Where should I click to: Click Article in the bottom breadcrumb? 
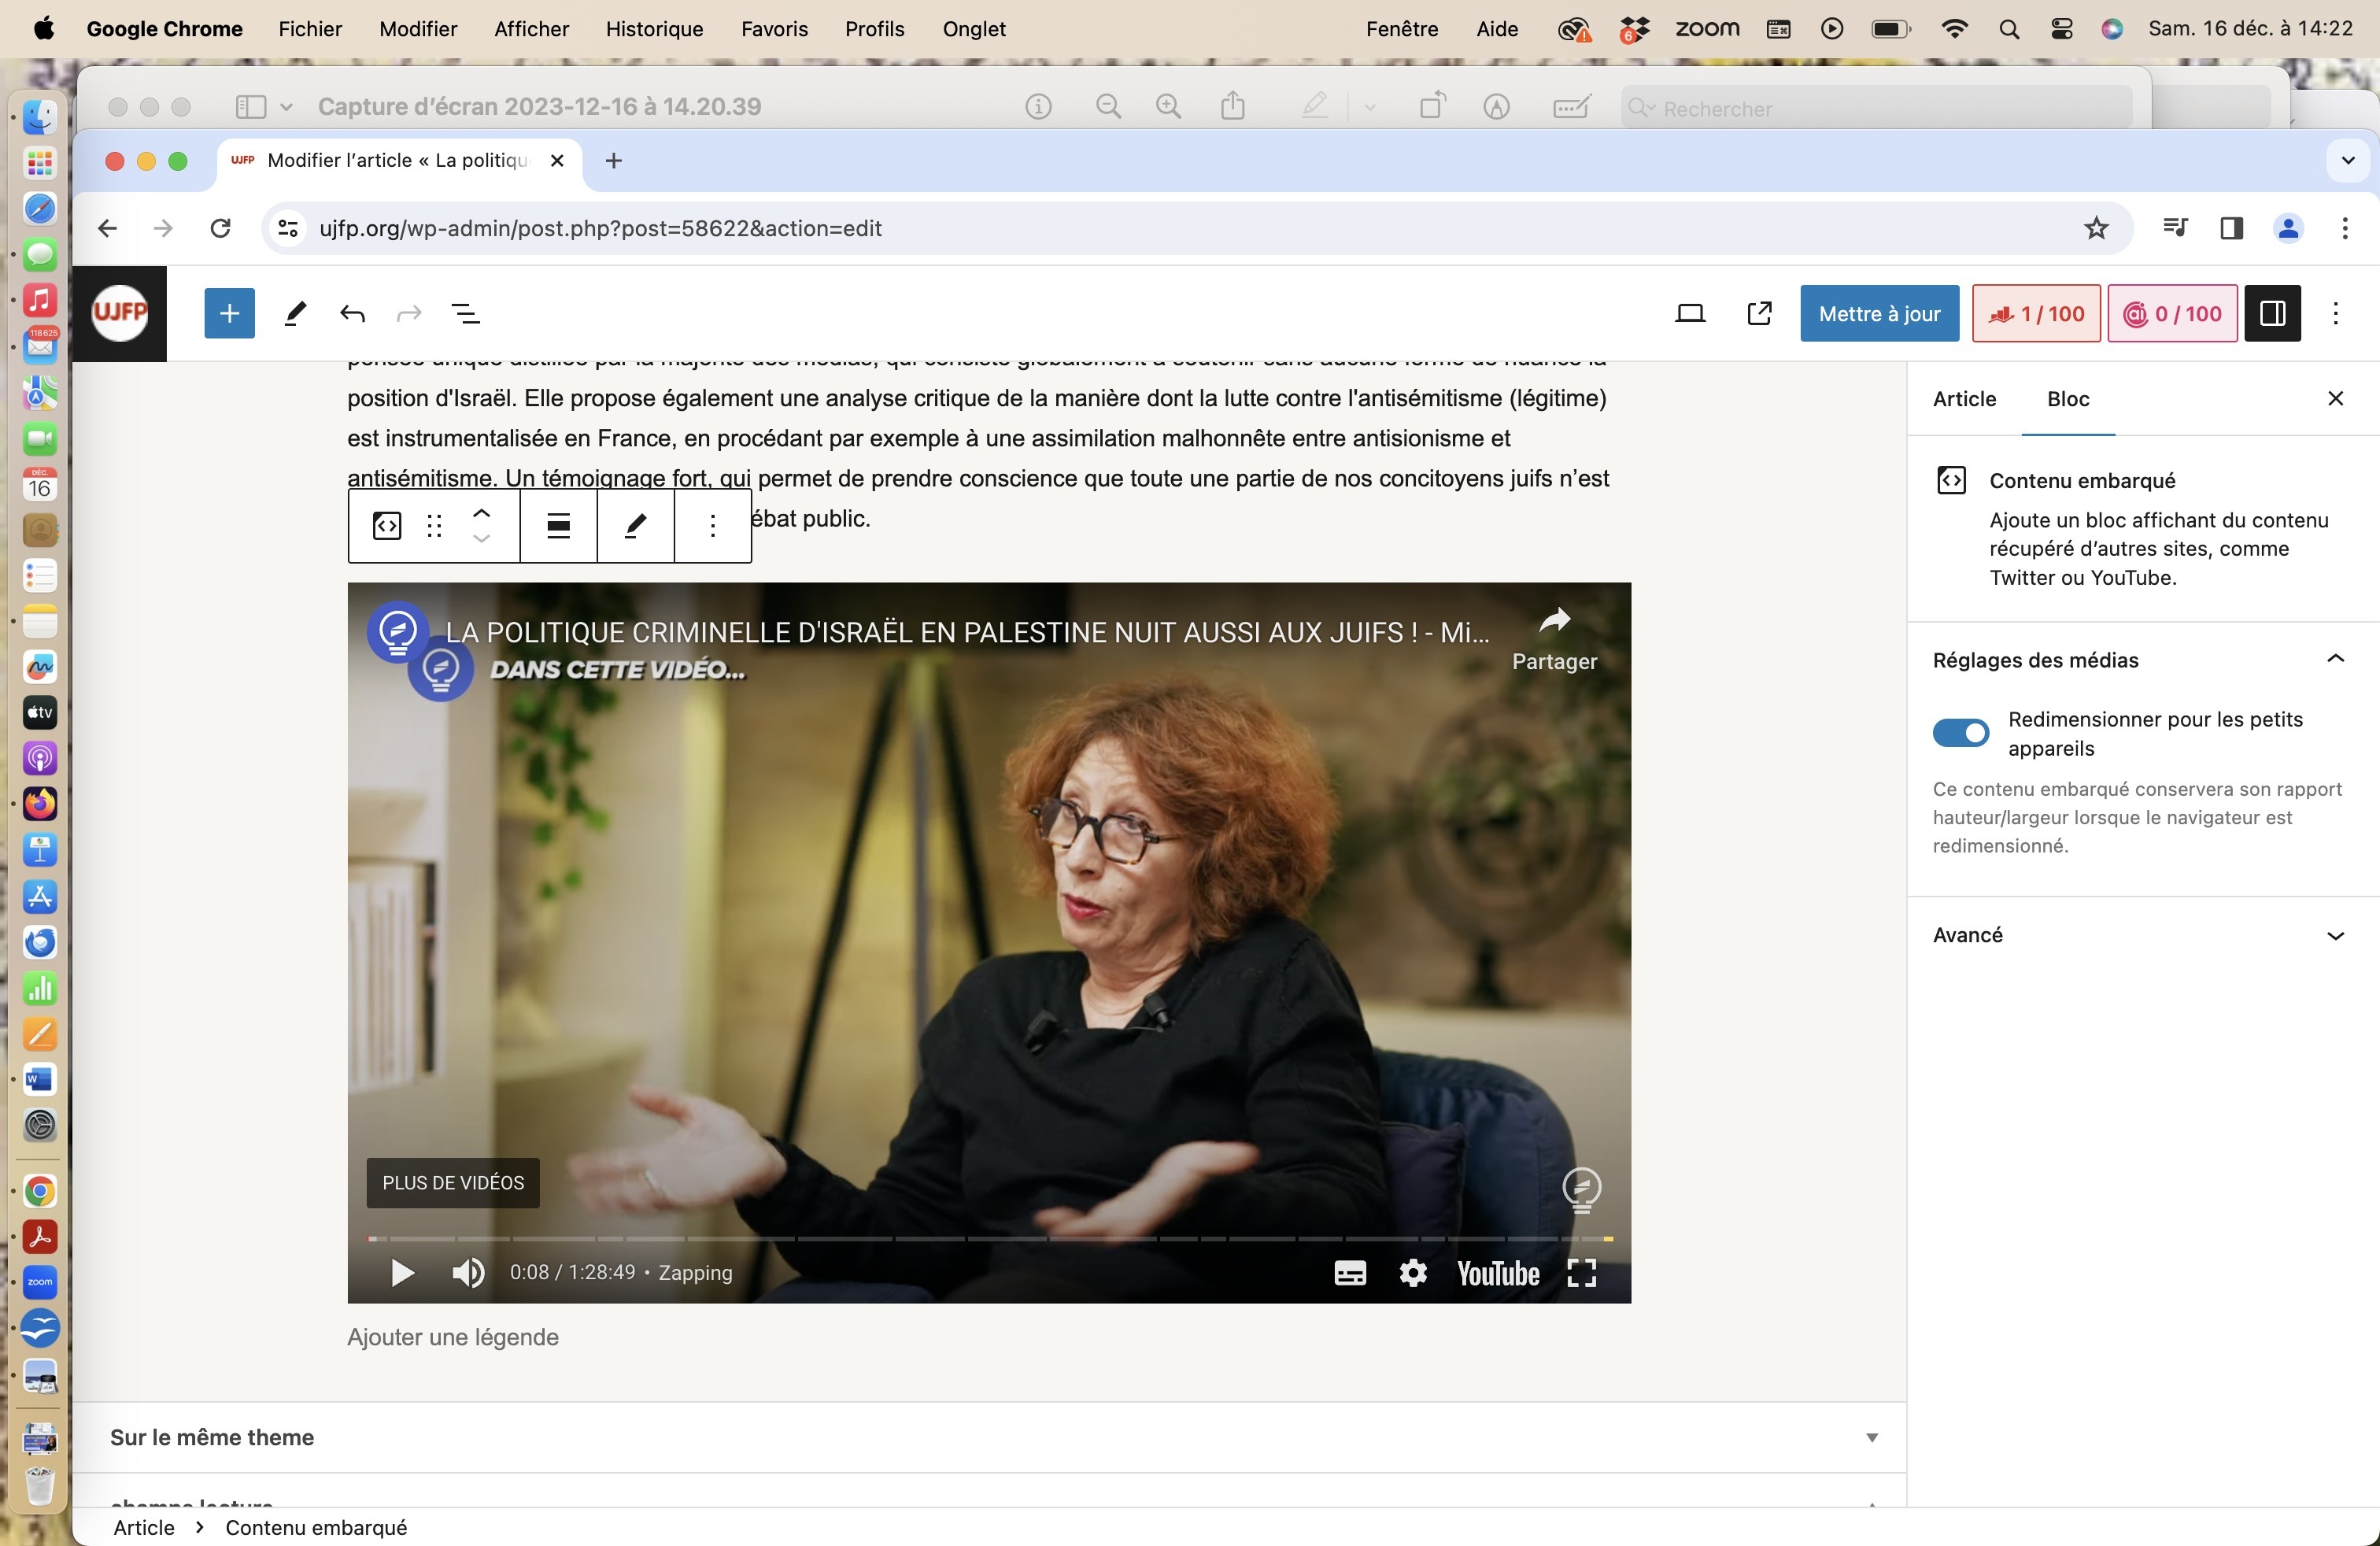coord(144,1528)
